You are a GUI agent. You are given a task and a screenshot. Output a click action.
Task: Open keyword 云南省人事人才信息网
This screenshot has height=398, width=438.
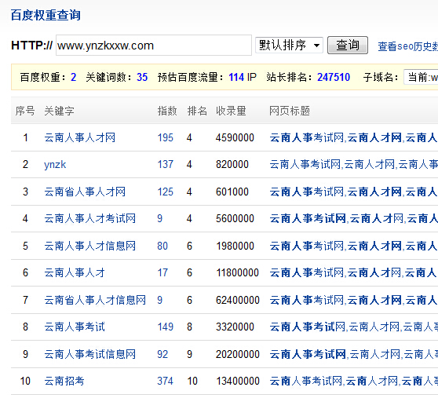point(95,300)
